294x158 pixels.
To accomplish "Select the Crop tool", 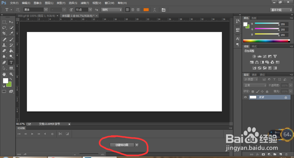I will [x=4, y=33].
